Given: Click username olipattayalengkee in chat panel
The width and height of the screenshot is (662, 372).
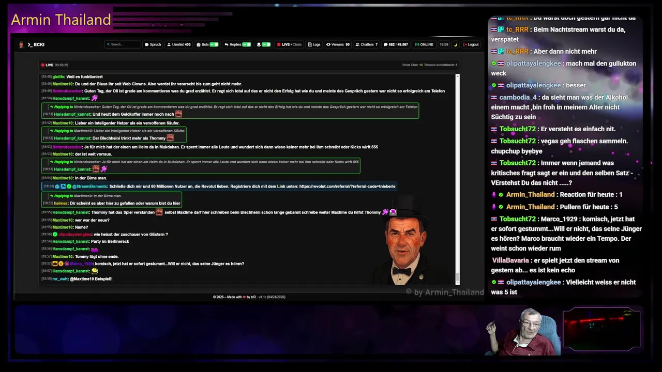Looking at the screenshot, I should pyautogui.click(x=75, y=234).
